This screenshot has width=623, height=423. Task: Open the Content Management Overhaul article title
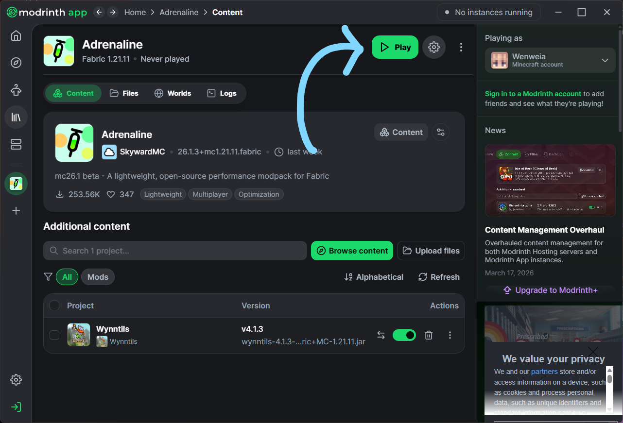545,230
